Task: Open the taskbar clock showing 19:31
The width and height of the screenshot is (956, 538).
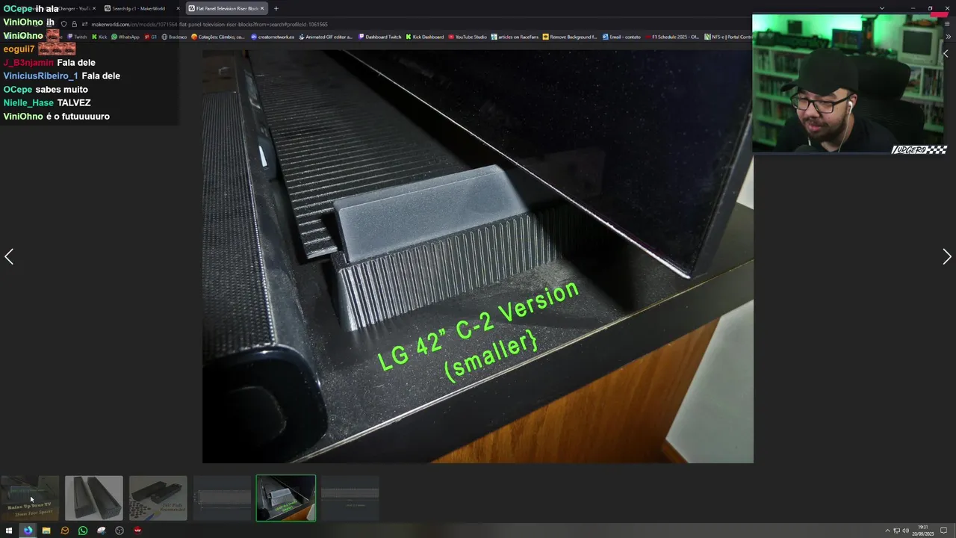Action: click(924, 531)
